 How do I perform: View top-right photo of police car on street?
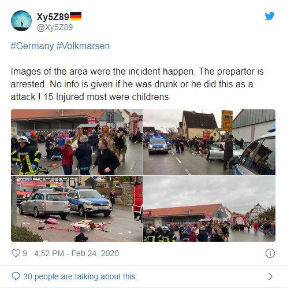(210, 142)
